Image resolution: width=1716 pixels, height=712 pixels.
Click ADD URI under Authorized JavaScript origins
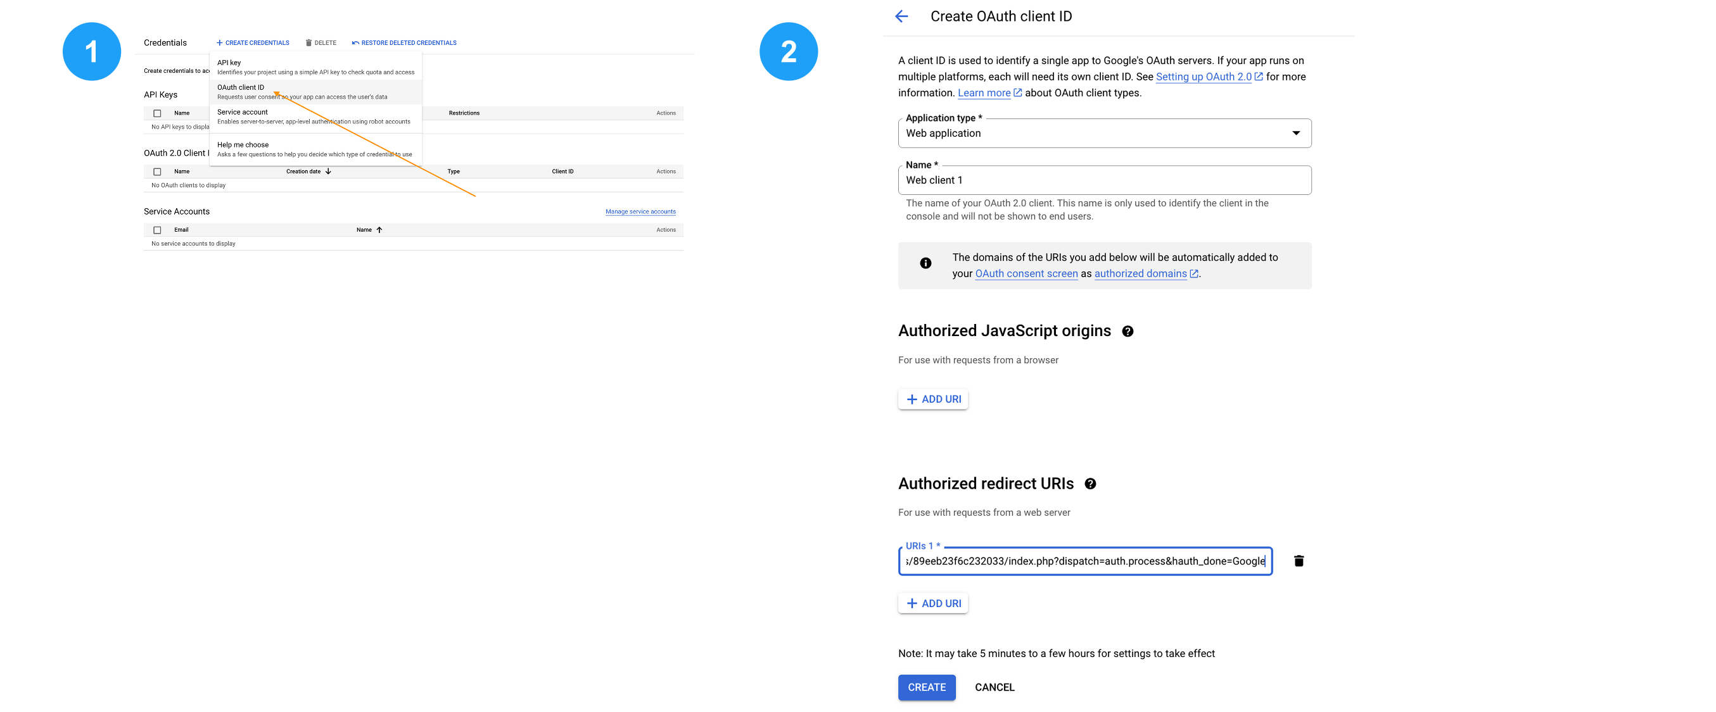tap(932, 399)
